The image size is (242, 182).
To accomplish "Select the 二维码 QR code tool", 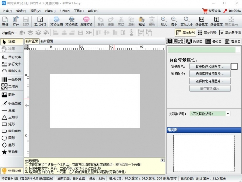I will [x=12, y=87].
